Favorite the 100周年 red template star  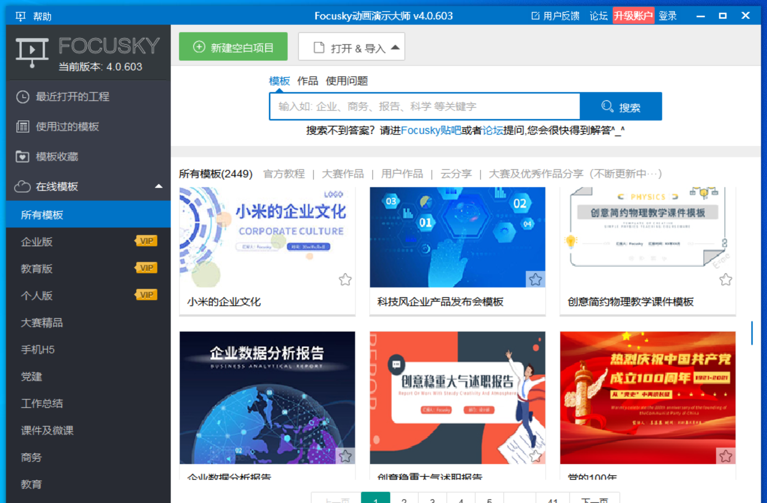[726, 456]
